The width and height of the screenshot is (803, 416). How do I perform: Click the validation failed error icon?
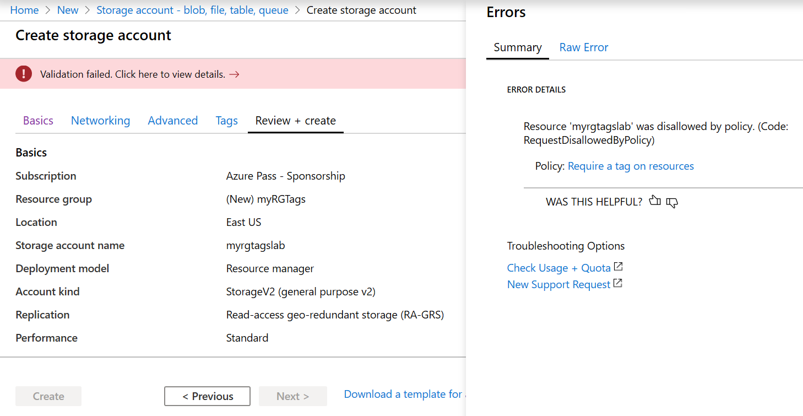tap(23, 73)
